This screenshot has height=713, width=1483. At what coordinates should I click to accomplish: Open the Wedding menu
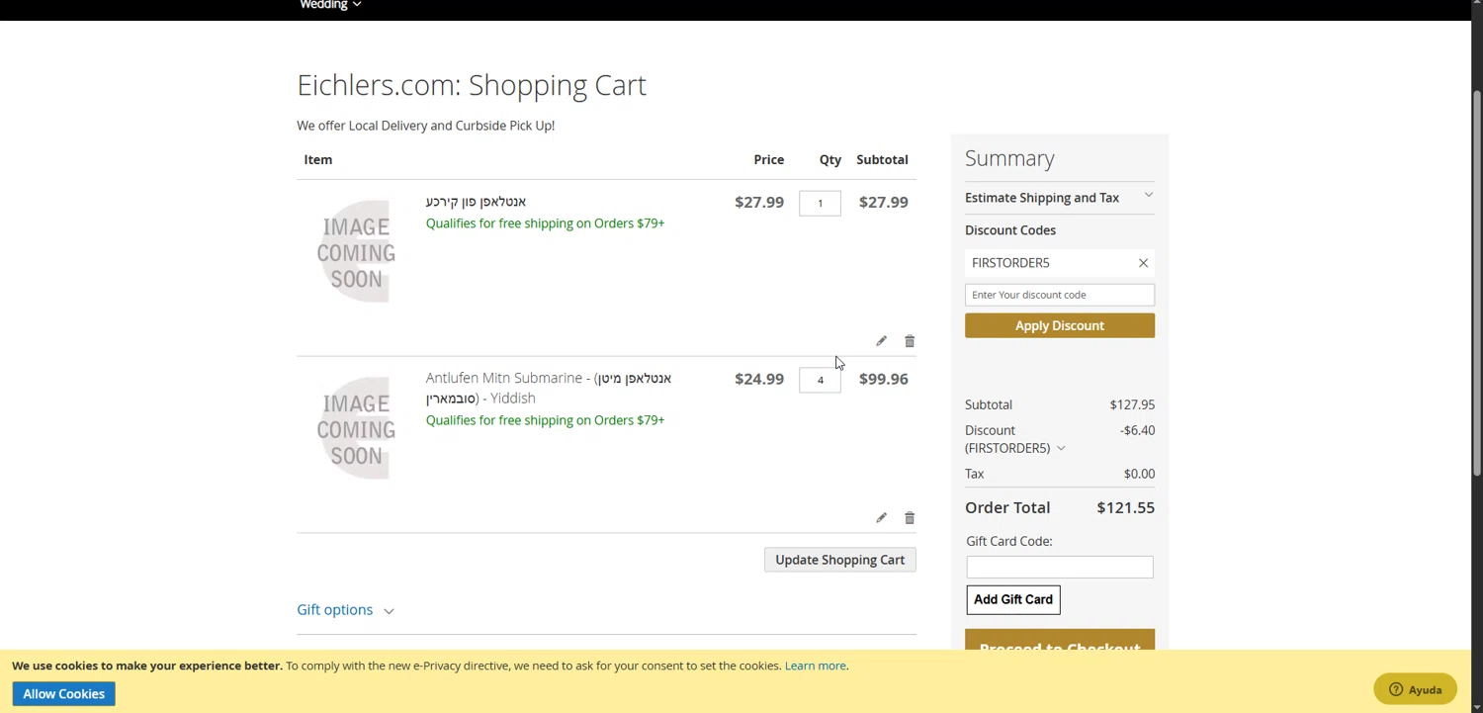coord(330,5)
